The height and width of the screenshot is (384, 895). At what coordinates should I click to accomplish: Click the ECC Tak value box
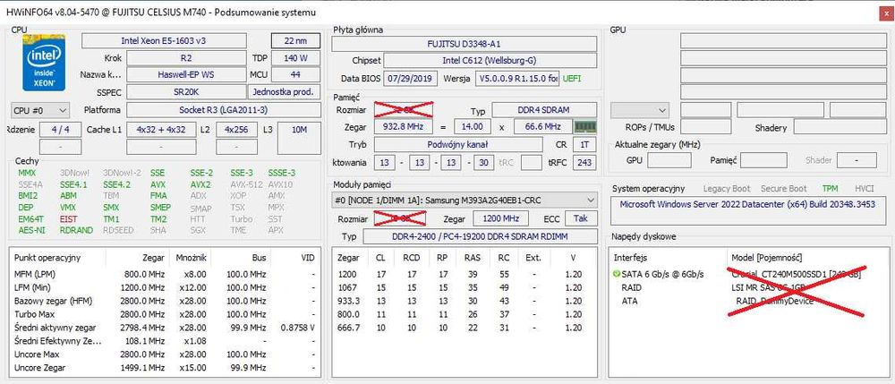(x=581, y=218)
